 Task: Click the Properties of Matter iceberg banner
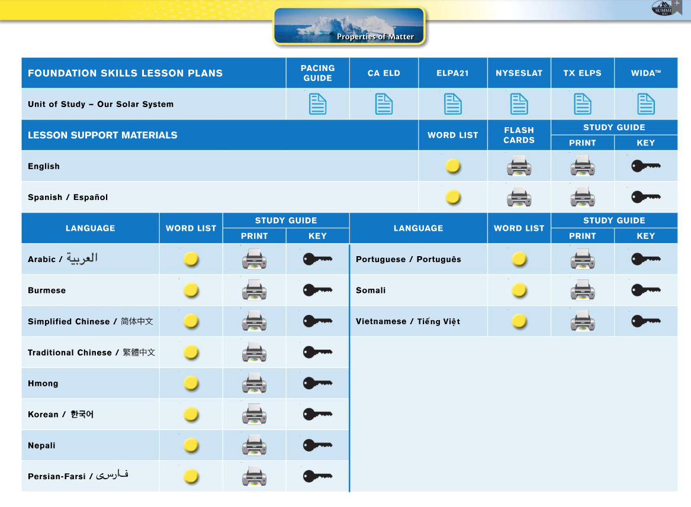click(349, 26)
